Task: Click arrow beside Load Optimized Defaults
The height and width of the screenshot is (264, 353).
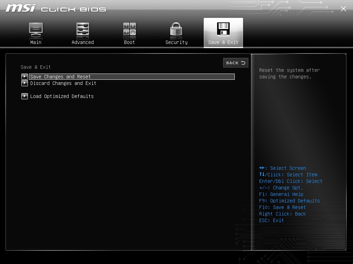Action: pyautogui.click(x=24, y=96)
